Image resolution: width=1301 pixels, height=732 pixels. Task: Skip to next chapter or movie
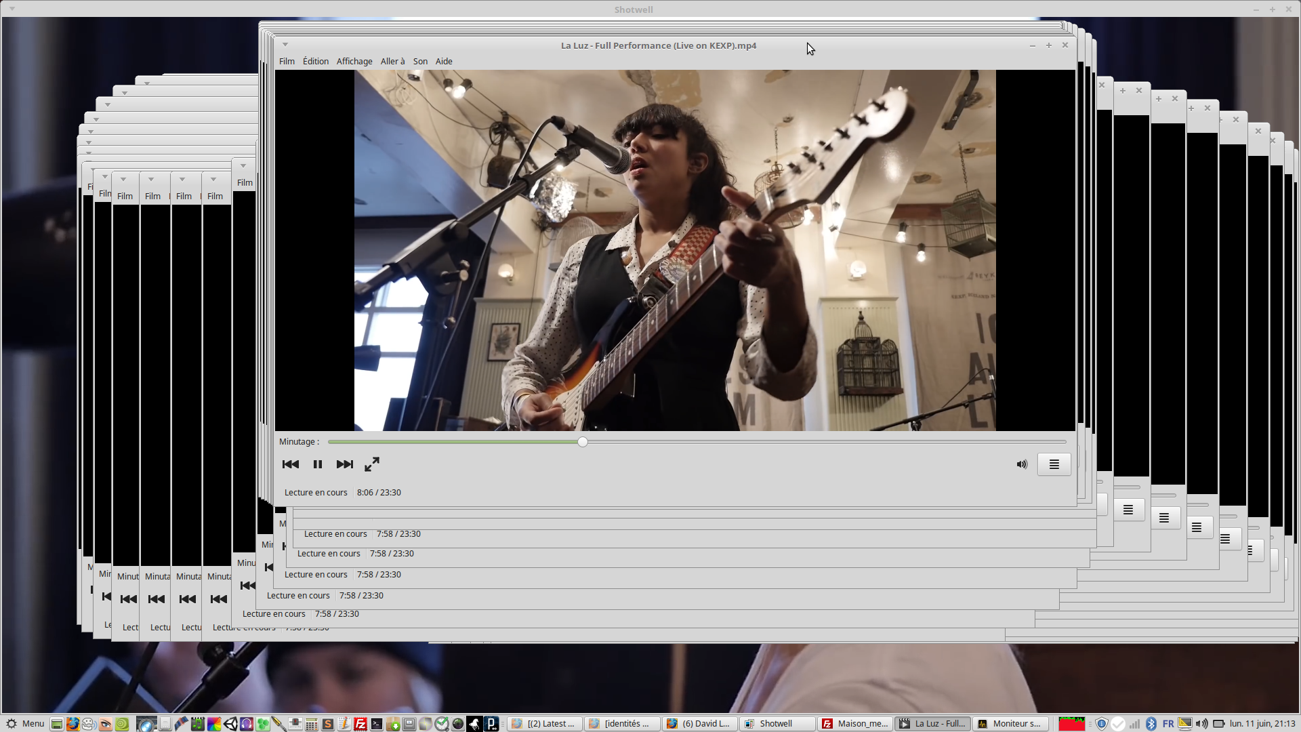click(344, 464)
